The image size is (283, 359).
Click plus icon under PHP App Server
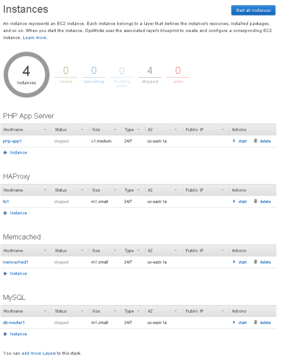click(5, 152)
